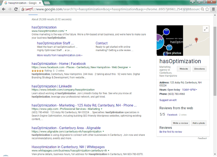Expand the dropdown arrow beside the Yelp result URL

click(x=101, y=109)
